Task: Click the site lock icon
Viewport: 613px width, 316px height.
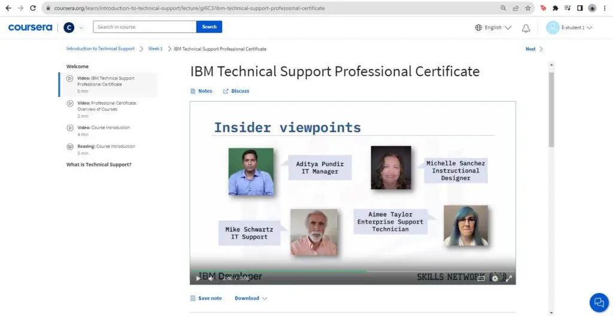Action: click(x=48, y=8)
